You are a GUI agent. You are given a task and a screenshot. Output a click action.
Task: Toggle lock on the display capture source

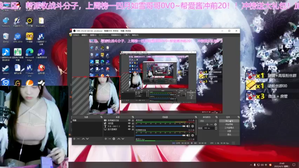[133, 129]
